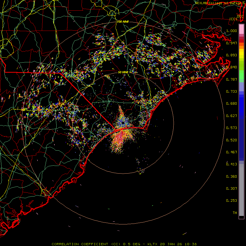The height and width of the screenshot is (246, 246).
Task: Select the 0.360 legend value
Action: click(232, 177)
